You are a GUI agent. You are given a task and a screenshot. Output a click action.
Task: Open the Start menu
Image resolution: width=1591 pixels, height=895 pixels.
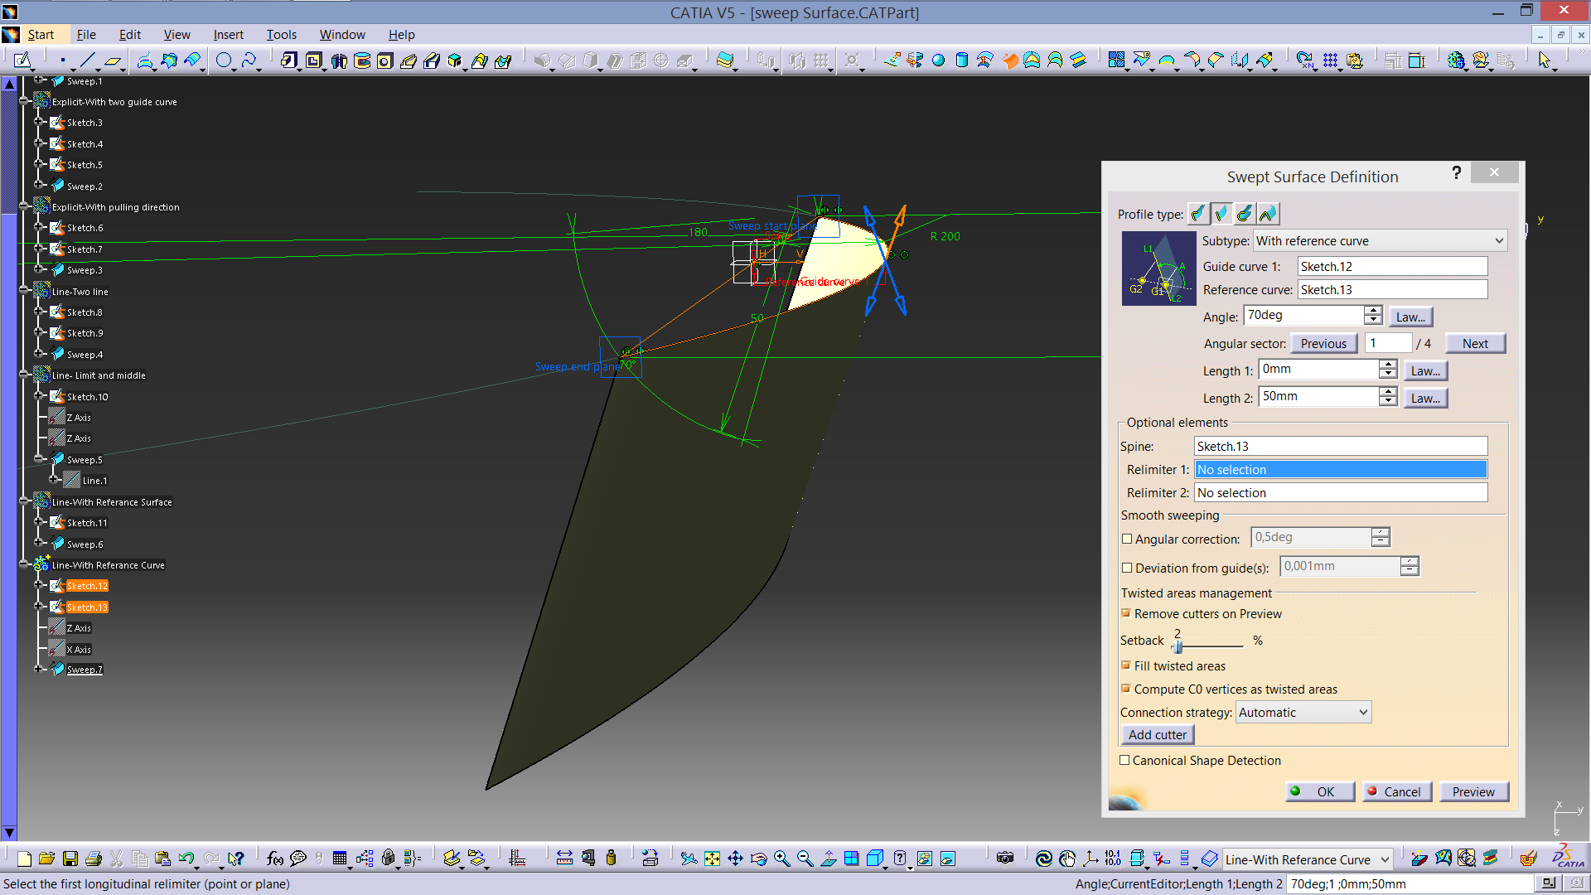click(41, 35)
